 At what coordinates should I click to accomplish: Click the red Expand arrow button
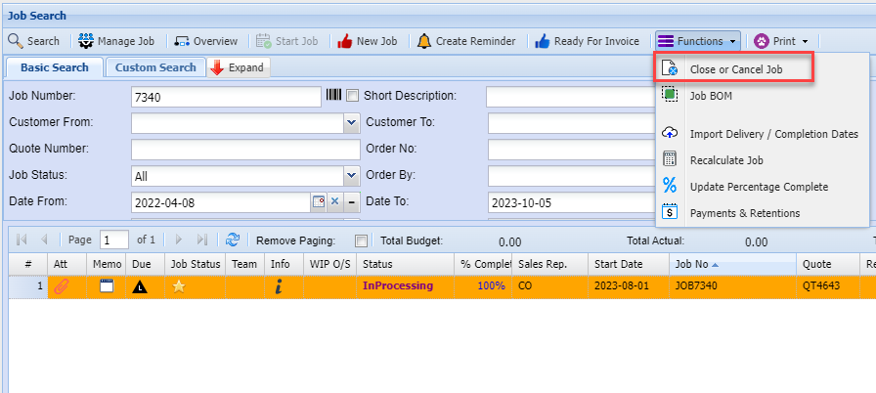239,67
